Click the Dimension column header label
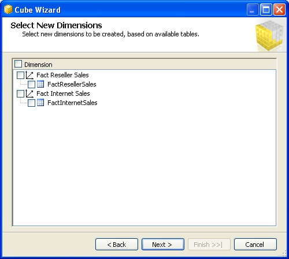The width and height of the screenshot is (289, 259). click(x=38, y=65)
